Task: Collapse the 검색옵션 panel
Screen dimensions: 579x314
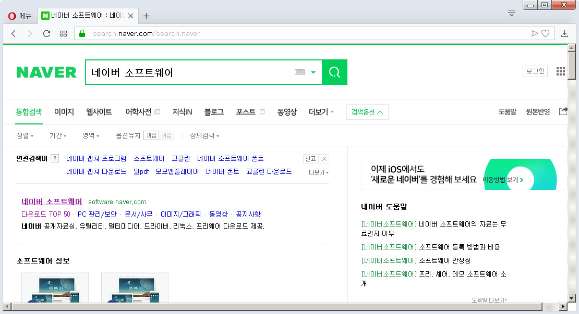Action: tap(367, 112)
